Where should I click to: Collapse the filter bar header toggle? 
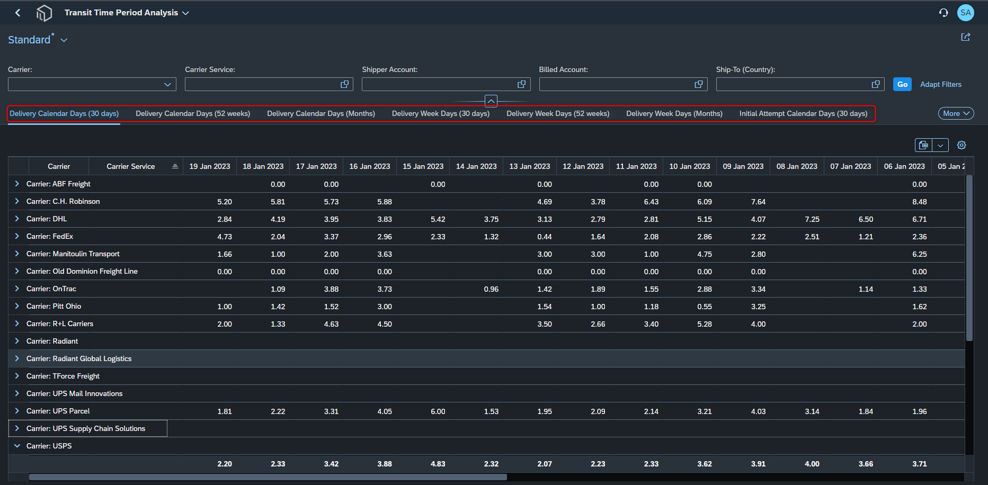point(491,101)
